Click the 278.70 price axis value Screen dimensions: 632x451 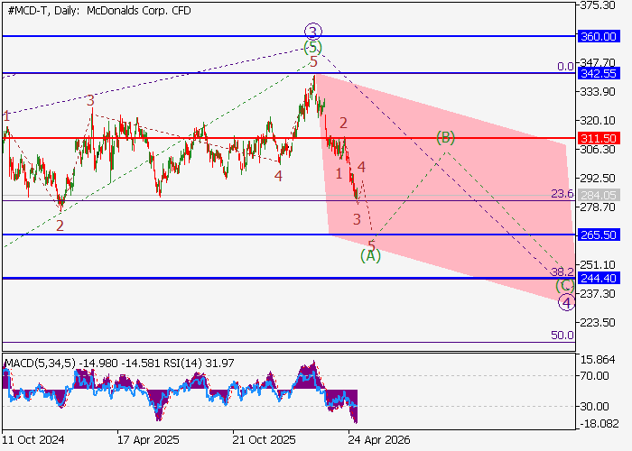point(598,207)
